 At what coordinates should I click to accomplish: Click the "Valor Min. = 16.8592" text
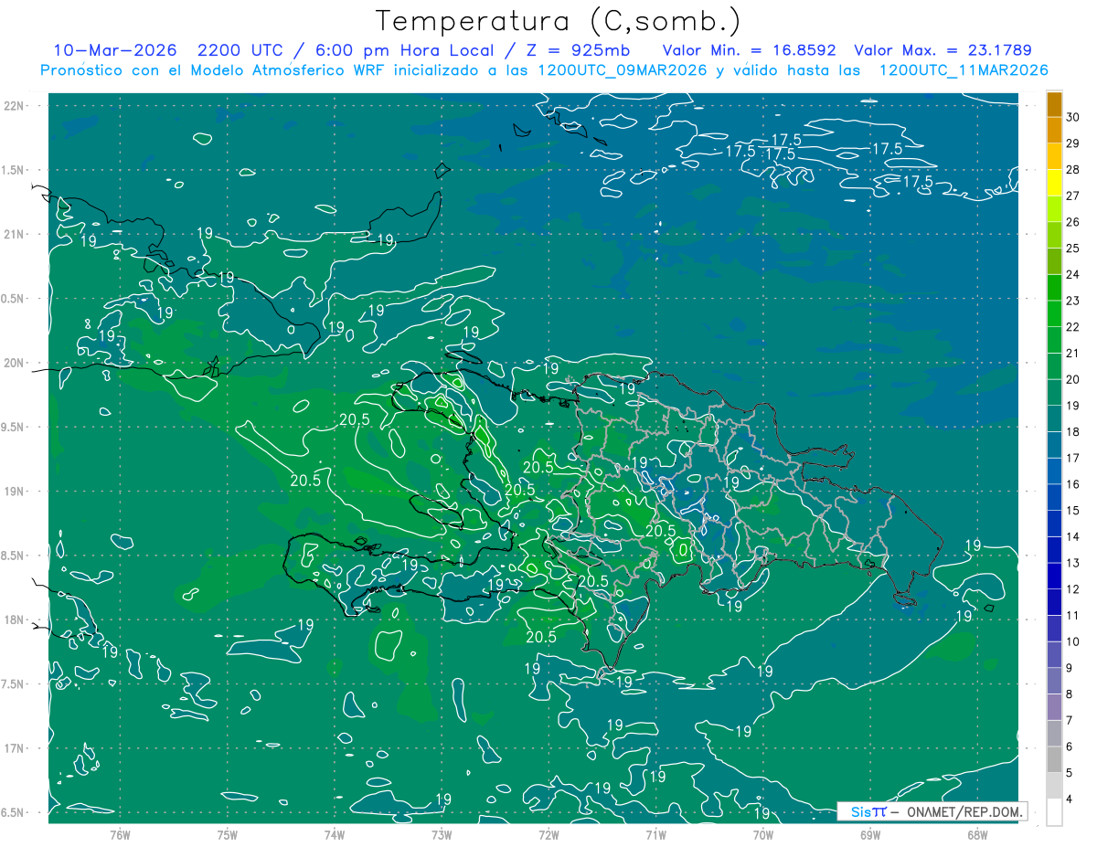click(749, 50)
